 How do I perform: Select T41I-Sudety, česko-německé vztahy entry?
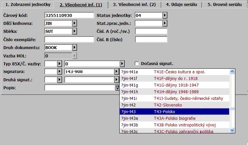tap(174, 99)
